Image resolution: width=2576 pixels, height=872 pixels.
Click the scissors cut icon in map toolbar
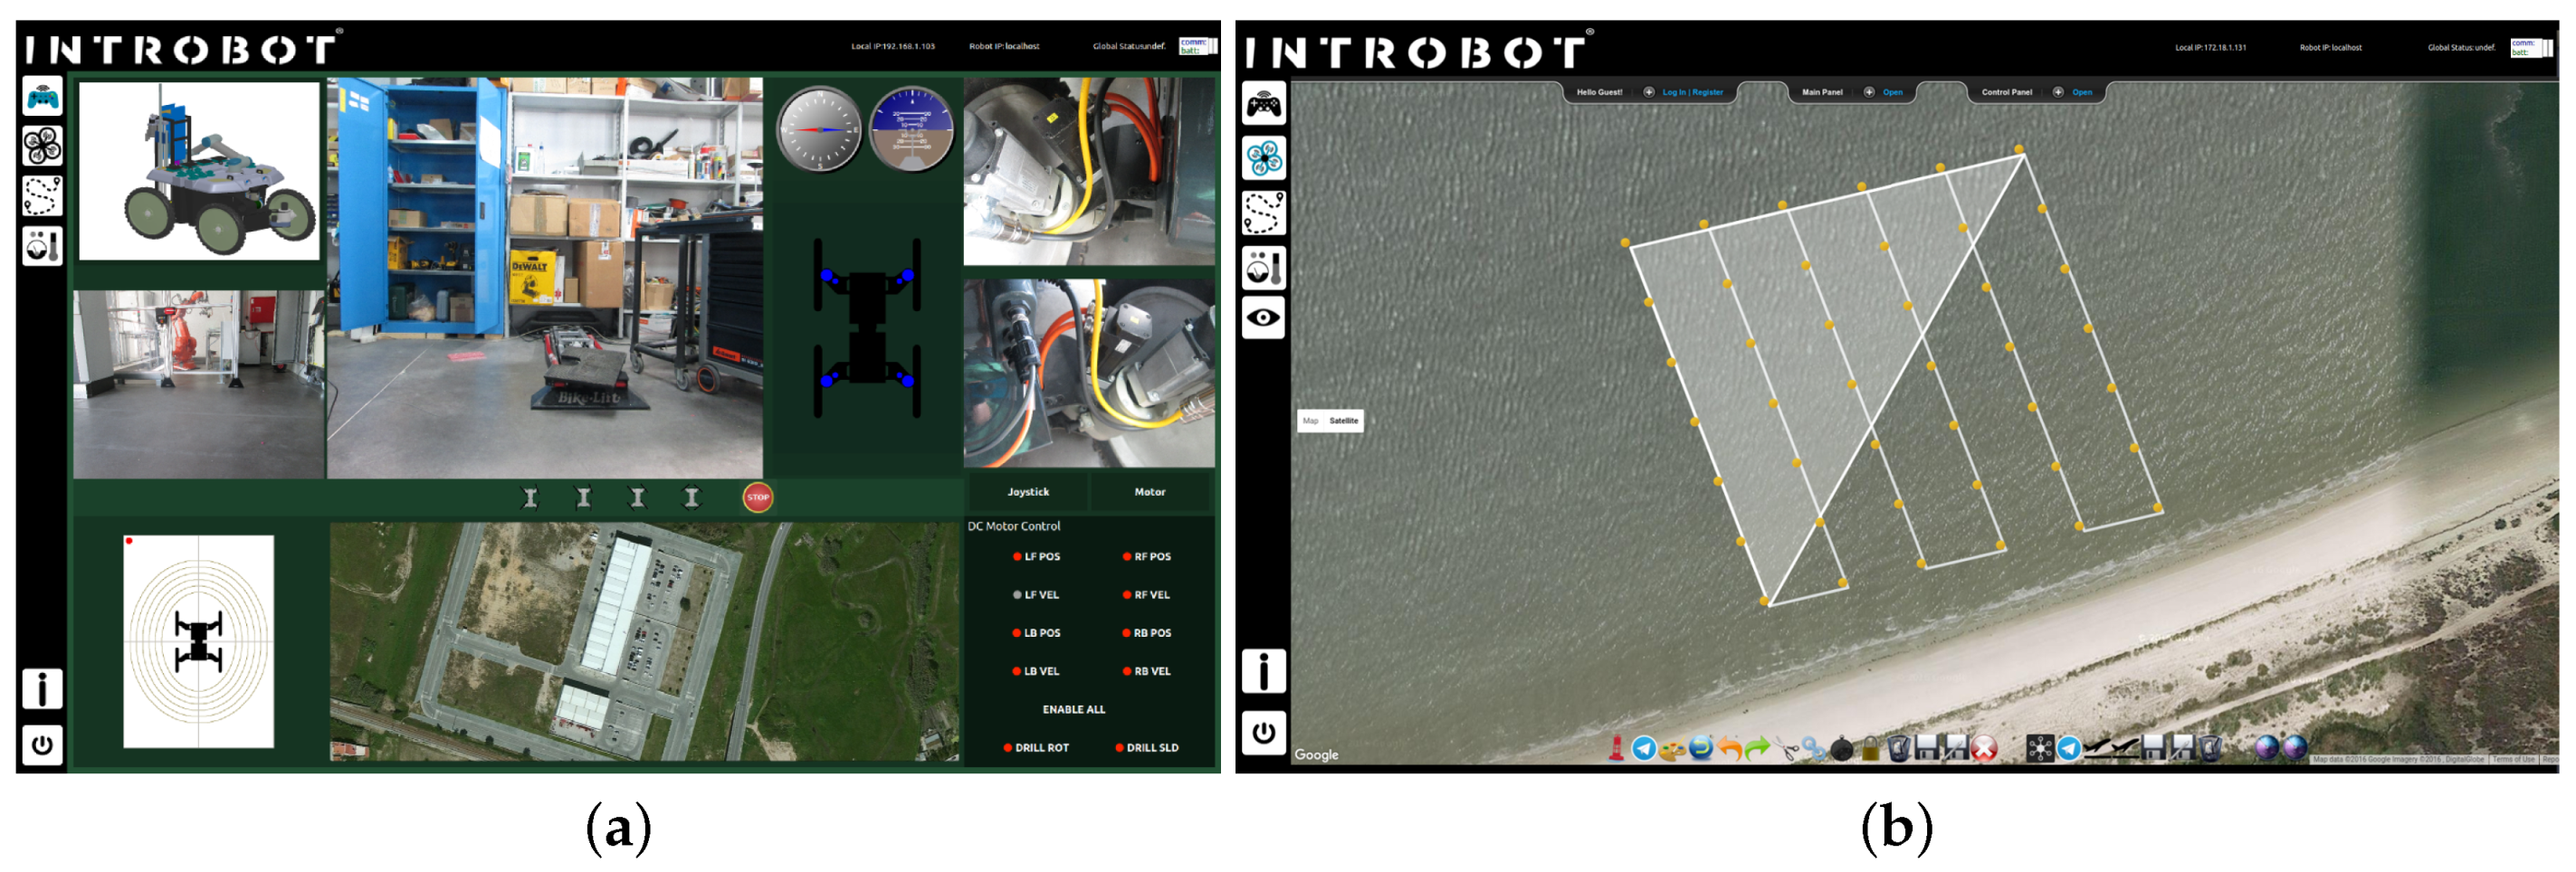coord(1786,748)
